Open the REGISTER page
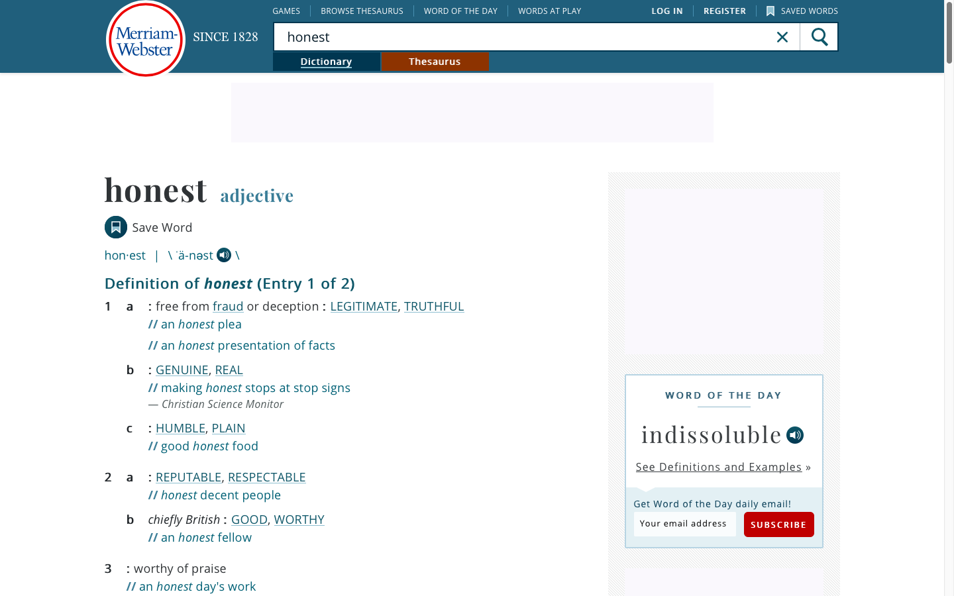 pos(724,11)
